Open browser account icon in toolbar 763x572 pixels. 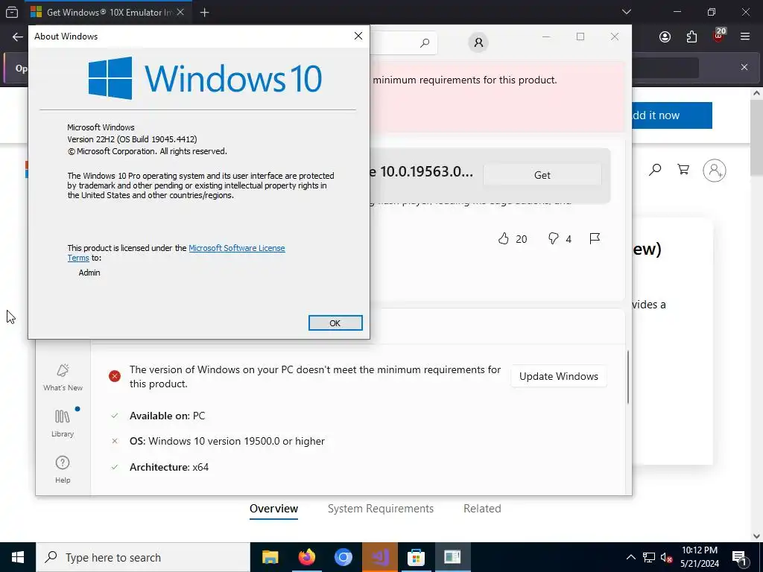click(665, 37)
